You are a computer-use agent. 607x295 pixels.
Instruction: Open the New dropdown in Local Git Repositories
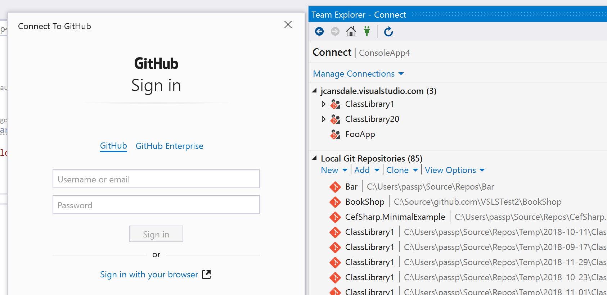[x=334, y=170]
